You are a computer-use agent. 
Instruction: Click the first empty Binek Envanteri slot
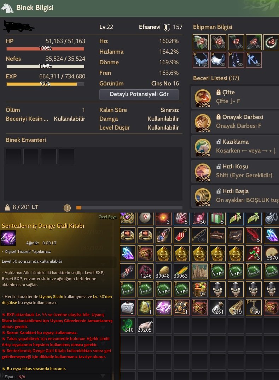tap(13, 156)
